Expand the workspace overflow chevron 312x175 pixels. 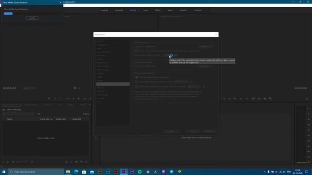coord(213,10)
